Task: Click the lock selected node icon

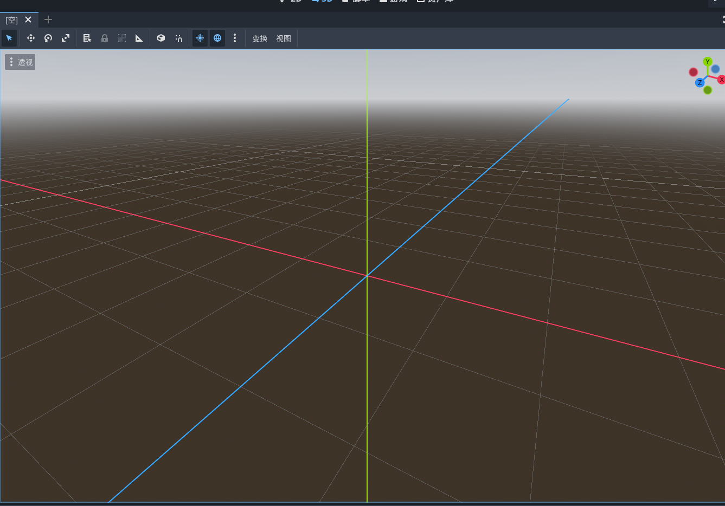Action: point(105,38)
